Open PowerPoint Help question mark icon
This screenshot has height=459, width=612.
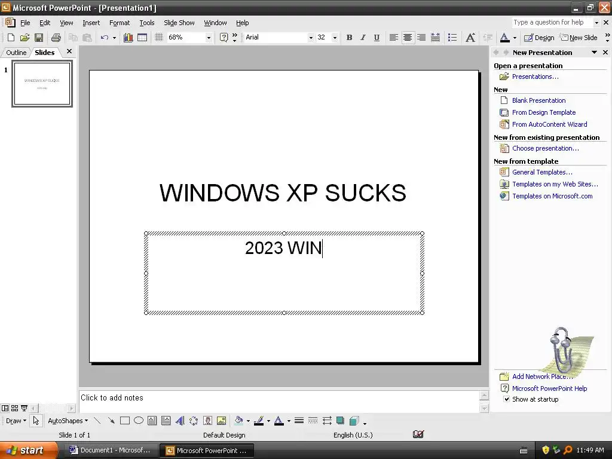[224, 38]
